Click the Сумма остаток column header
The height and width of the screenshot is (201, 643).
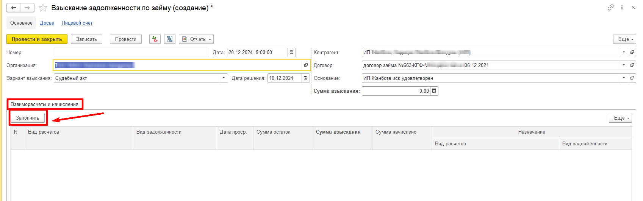tap(283, 138)
